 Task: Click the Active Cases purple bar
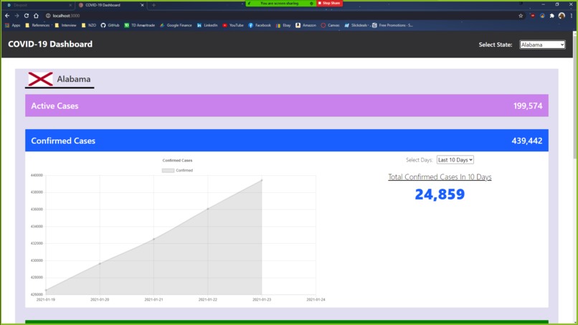click(286, 105)
